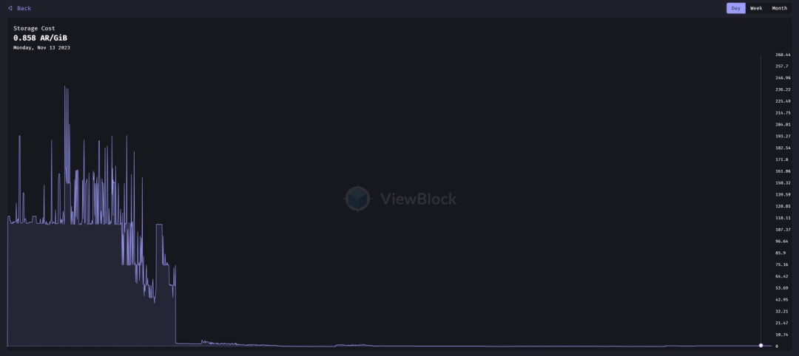Viewport: 799px width, 356px height.
Task: Click the 268.44 y-axis label
Action: pyautogui.click(x=783, y=55)
